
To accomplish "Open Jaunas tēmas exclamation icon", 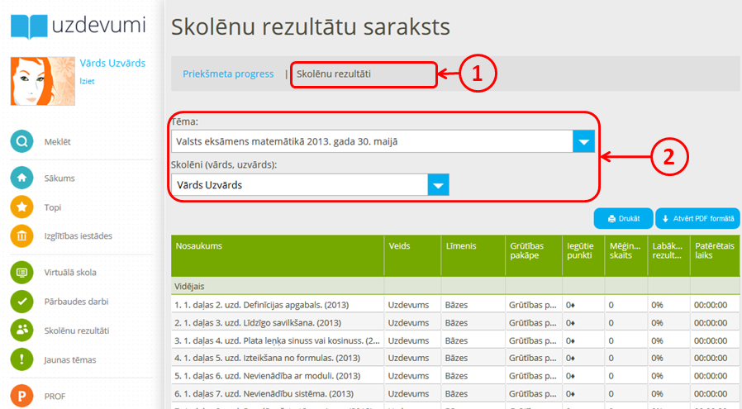I will 22,359.
